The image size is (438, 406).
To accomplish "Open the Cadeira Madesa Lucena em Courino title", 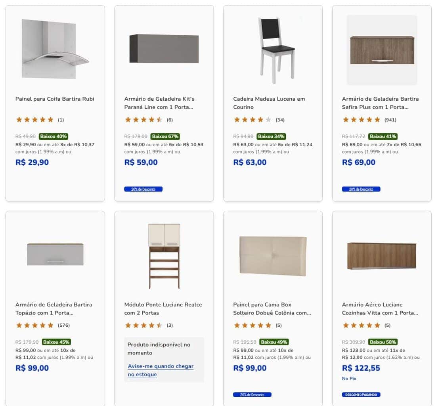I will [x=269, y=103].
